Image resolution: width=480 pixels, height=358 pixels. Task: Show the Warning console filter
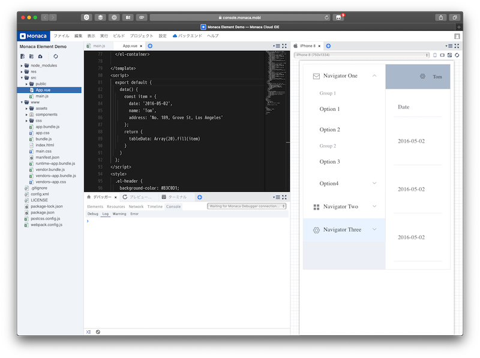(119, 214)
